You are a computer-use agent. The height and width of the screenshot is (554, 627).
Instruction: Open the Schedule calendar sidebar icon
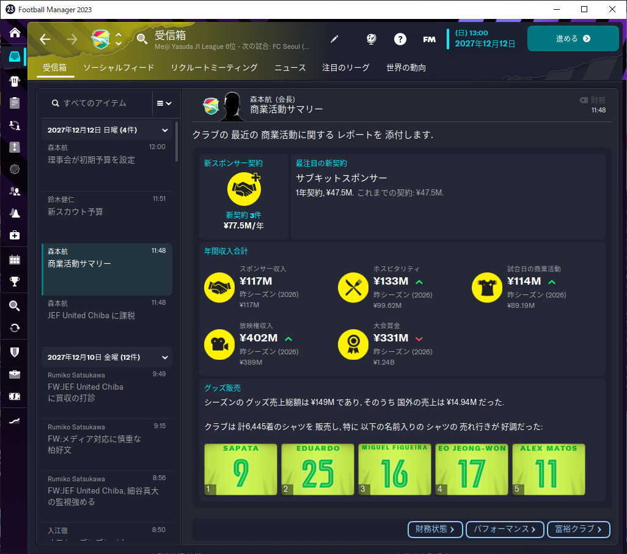point(15,260)
